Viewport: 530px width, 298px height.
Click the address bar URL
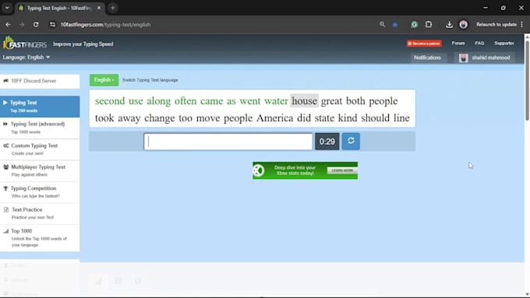[x=105, y=25]
